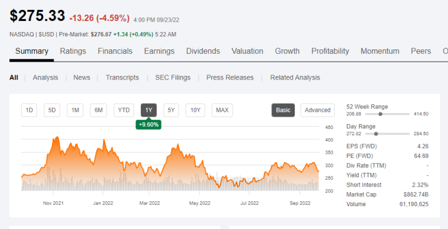Open the Financials tab
The height and width of the screenshot is (229, 448).
[115, 51]
